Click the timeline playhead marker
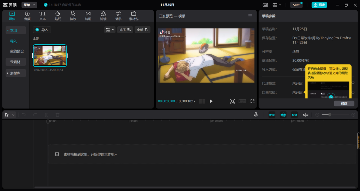The width and height of the screenshot is (360, 191). [48, 121]
